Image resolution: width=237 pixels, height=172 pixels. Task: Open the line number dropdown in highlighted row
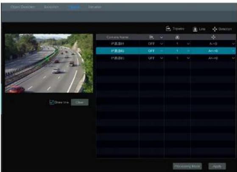188,51
